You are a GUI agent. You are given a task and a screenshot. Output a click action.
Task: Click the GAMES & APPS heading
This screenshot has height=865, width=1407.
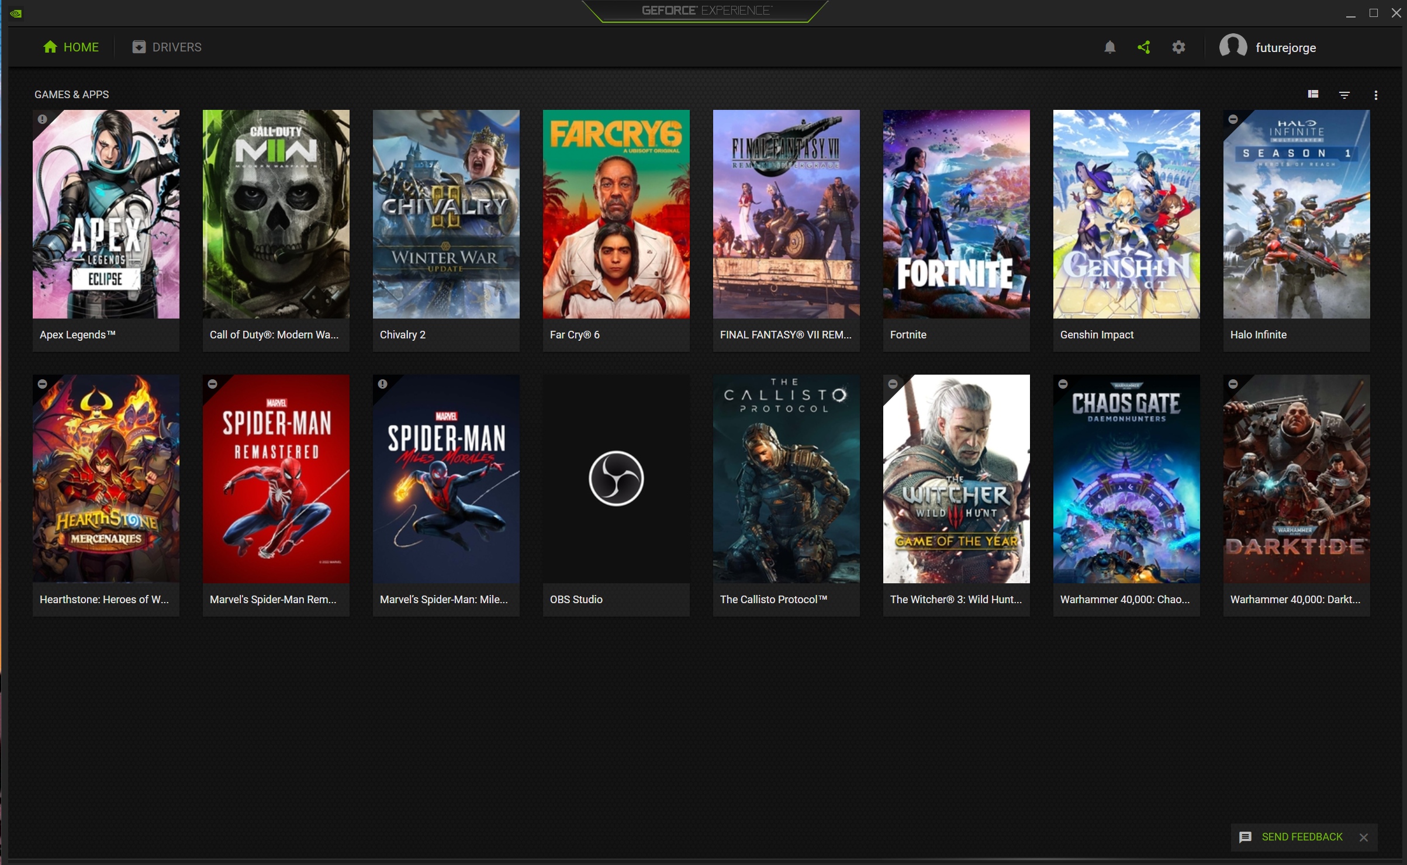click(71, 95)
